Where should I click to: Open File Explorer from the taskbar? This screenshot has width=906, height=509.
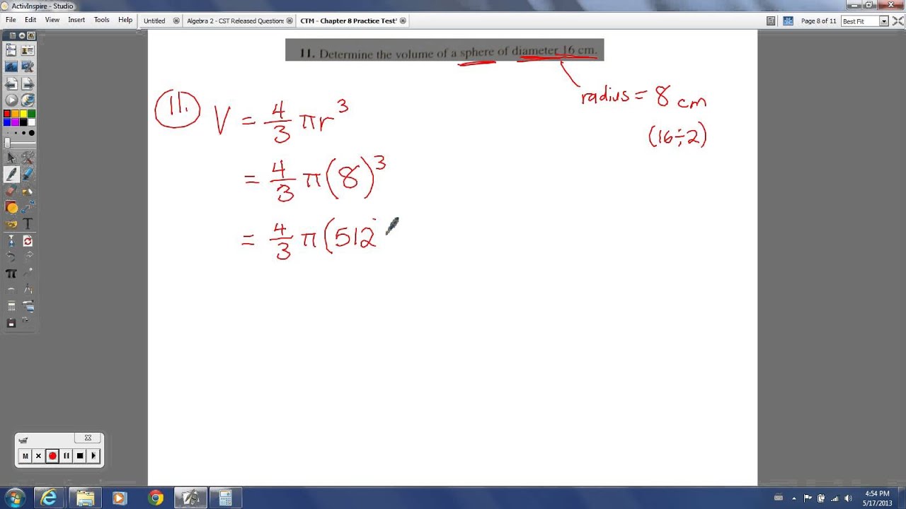coord(85,498)
